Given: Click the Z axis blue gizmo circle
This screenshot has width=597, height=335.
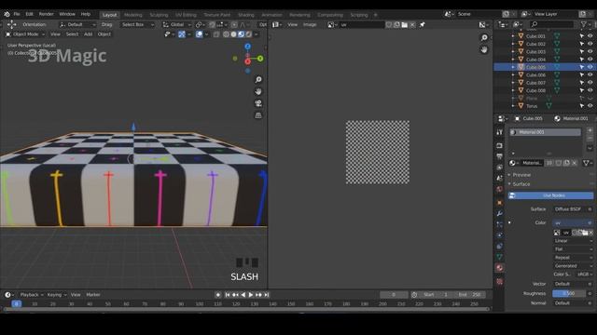Looking at the screenshot, I should tap(247, 47).
